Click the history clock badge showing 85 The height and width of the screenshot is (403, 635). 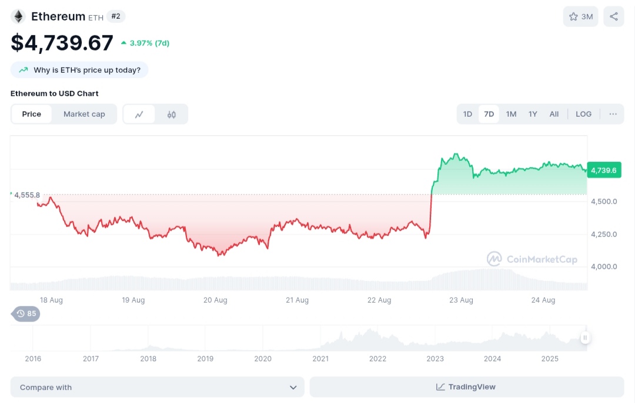pyautogui.click(x=26, y=314)
